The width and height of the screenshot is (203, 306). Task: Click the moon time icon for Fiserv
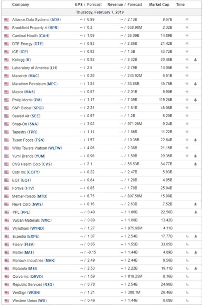[x=187, y=244]
